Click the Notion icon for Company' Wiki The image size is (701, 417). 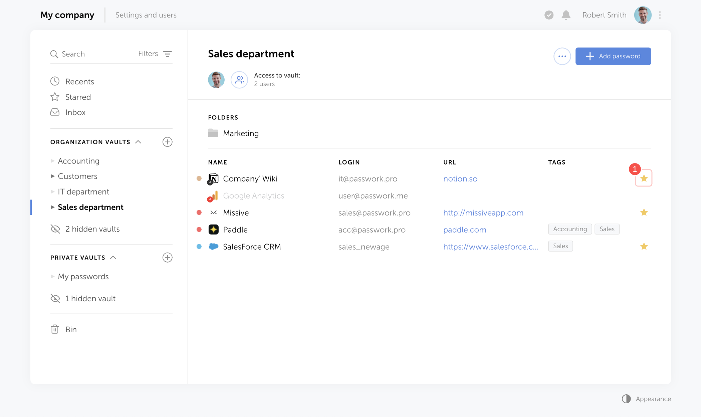click(x=213, y=179)
